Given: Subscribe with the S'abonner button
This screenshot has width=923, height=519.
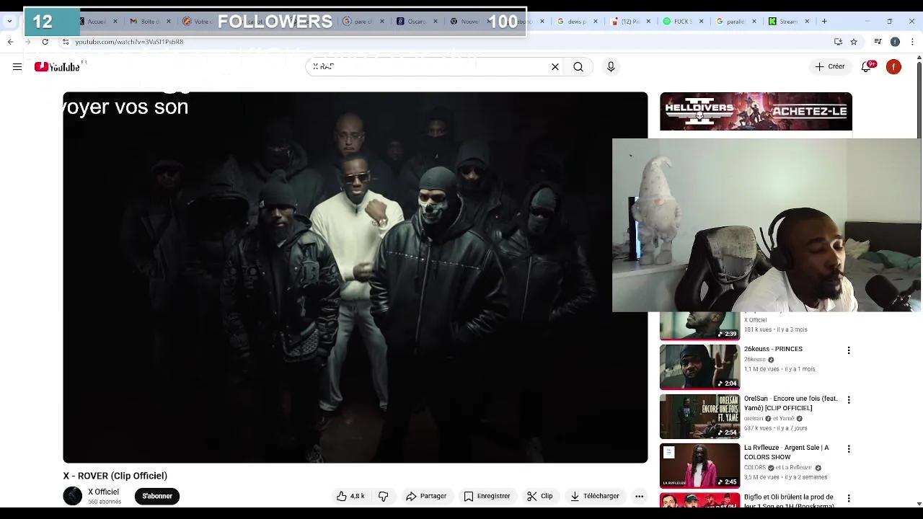Looking at the screenshot, I should (157, 496).
